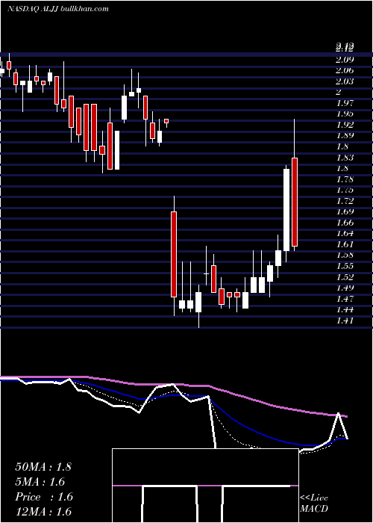Select the 1.55 price level label
This screenshot has width=373, height=523.
[x=345, y=266]
